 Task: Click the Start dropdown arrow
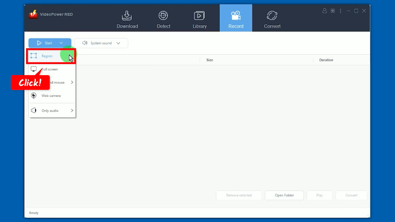(x=61, y=43)
